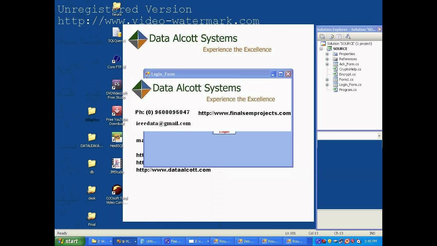Close the Solution Explorer panel
The width and height of the screenshot is (437, 246).
point(379,29)
